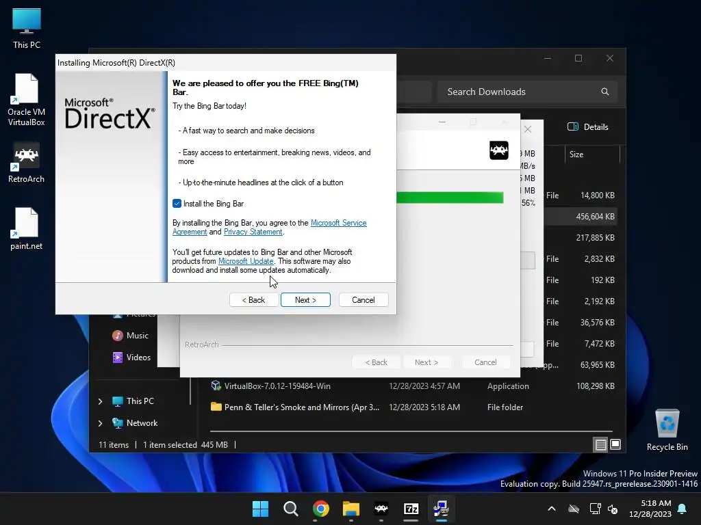Click the search icon in Search Downloads
Image resolution: width=701 pixels, height=525 pixels.
605,92
